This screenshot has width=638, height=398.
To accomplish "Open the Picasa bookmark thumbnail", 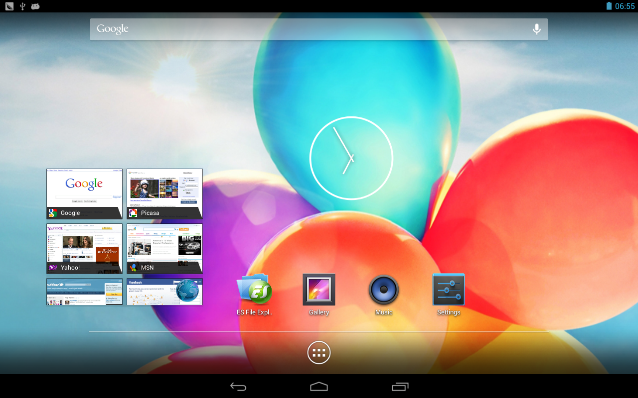I will pos(164,194).
